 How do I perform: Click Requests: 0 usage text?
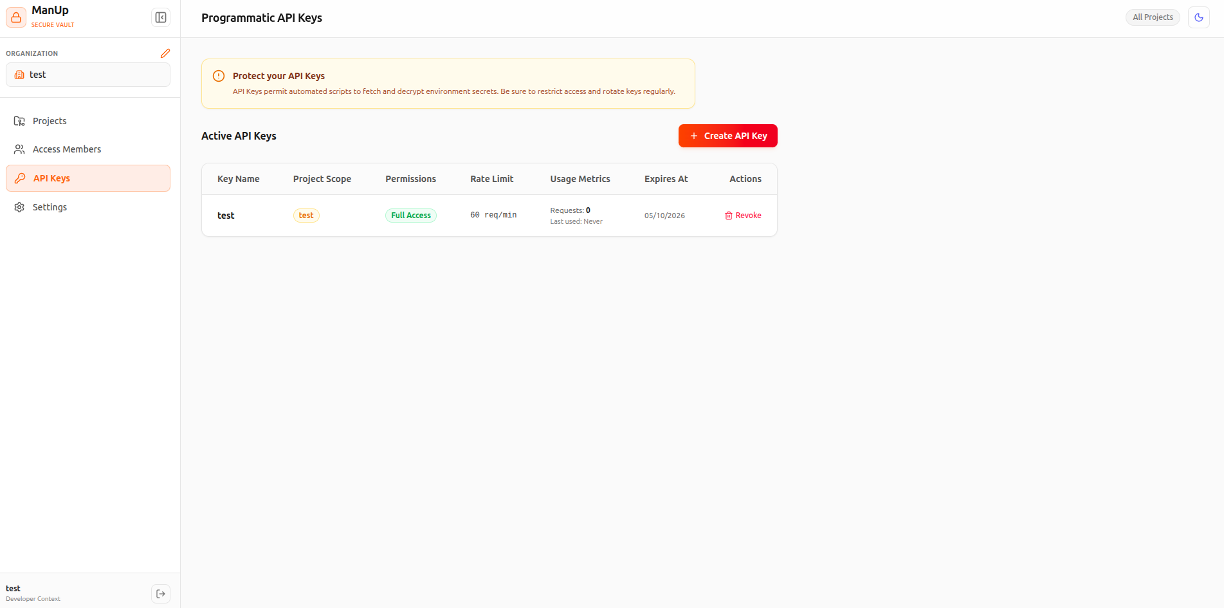(570, 210)
